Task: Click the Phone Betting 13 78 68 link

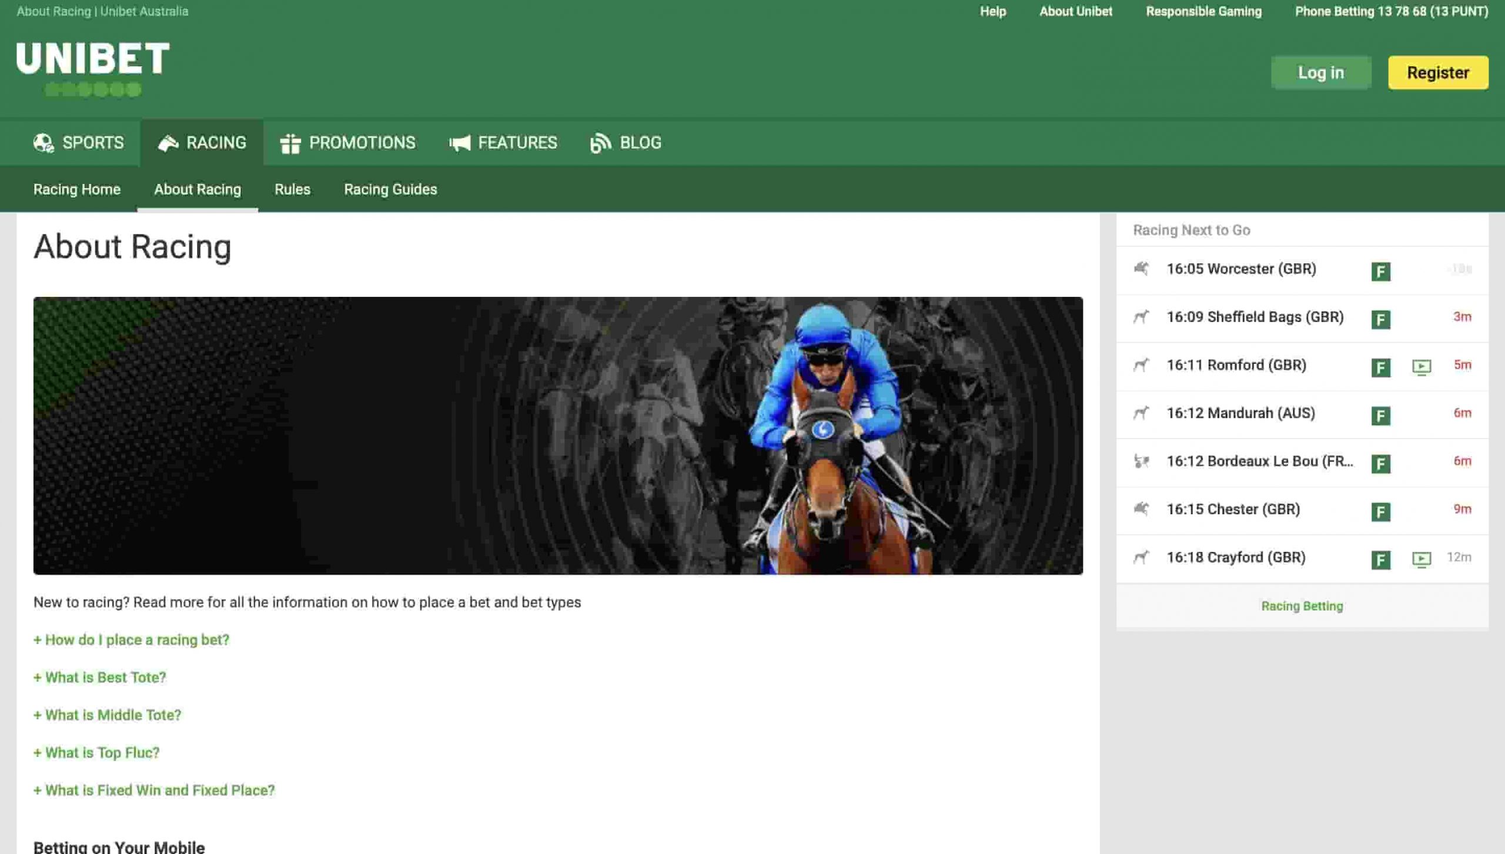Action: pyautogui.click(x=1392, y=11)
